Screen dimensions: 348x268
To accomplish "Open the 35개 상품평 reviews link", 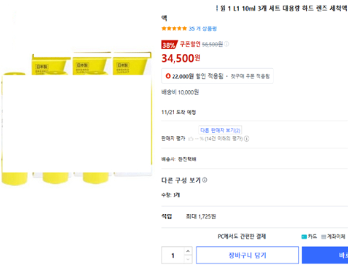I will click(x=202, y=29).
